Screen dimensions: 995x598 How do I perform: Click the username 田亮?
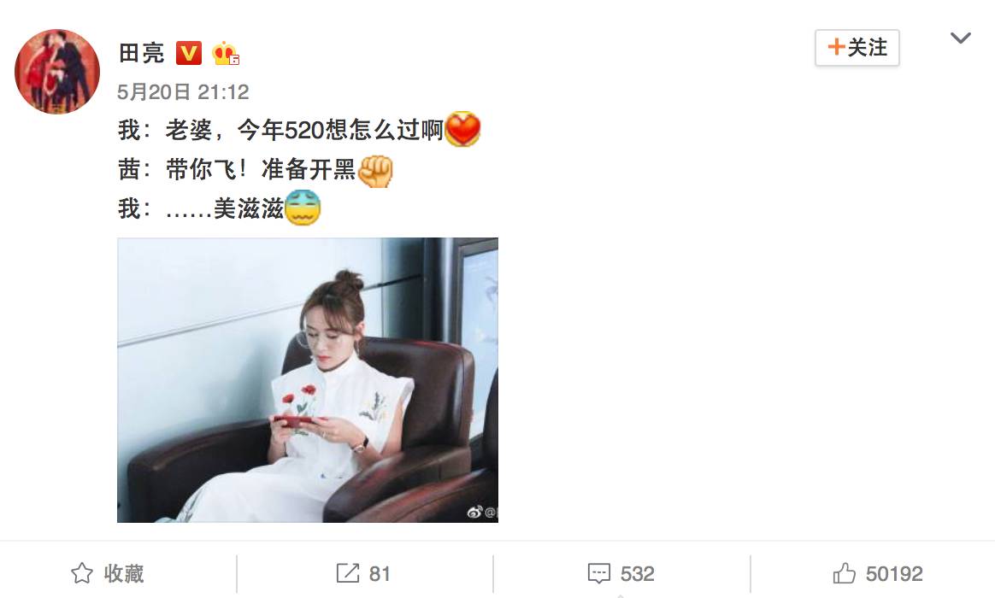click(141, 53)
